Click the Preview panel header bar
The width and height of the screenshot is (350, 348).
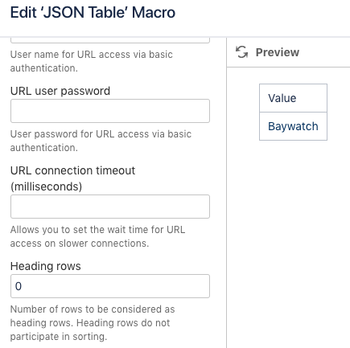(289, 52)
